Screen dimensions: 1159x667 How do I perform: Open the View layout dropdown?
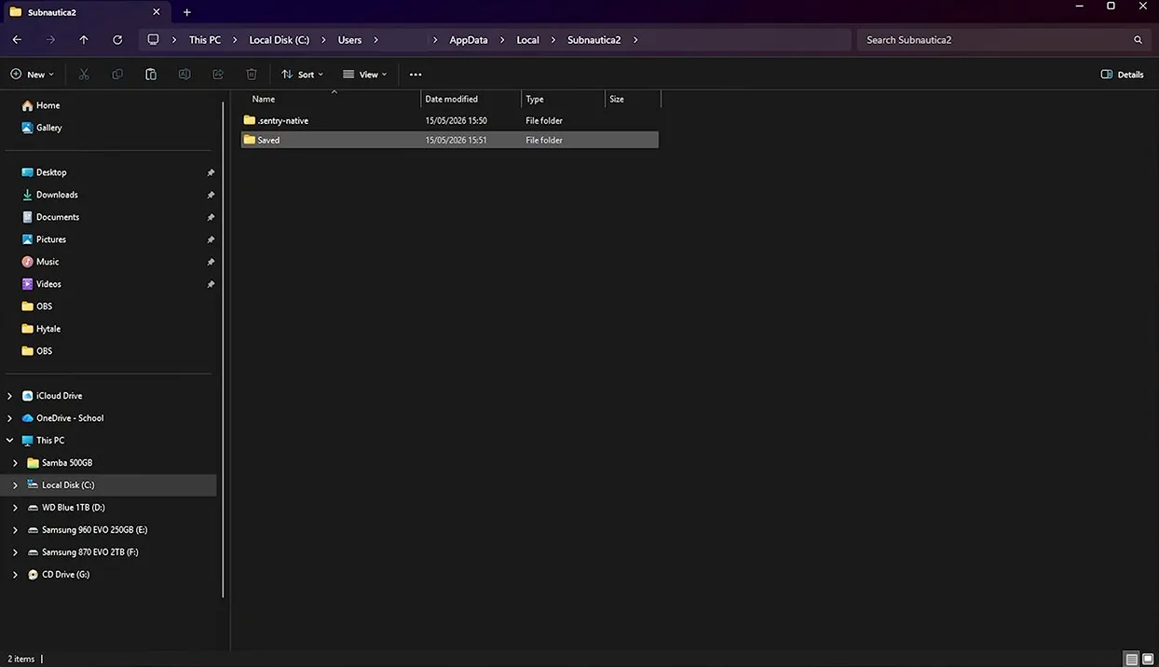(x=364, y=75)
